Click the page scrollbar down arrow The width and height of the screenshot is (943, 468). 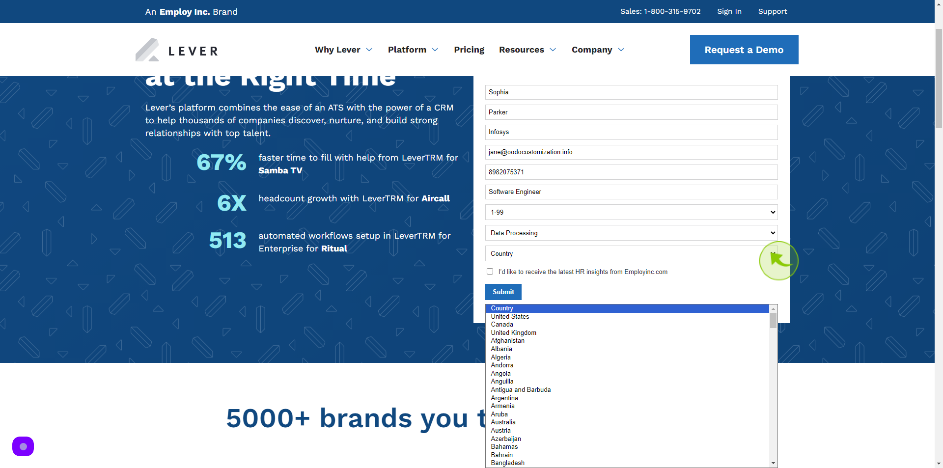click(939, 464)
